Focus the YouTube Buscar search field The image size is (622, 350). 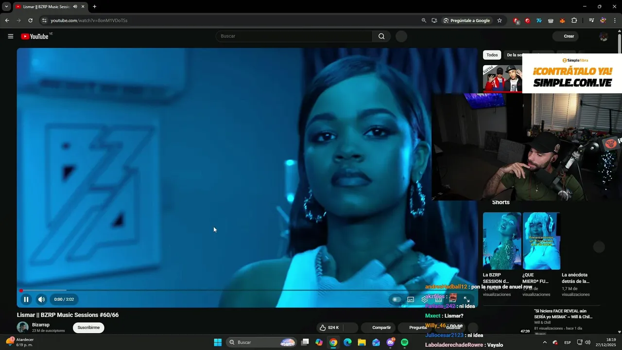(x=294, y=36)
